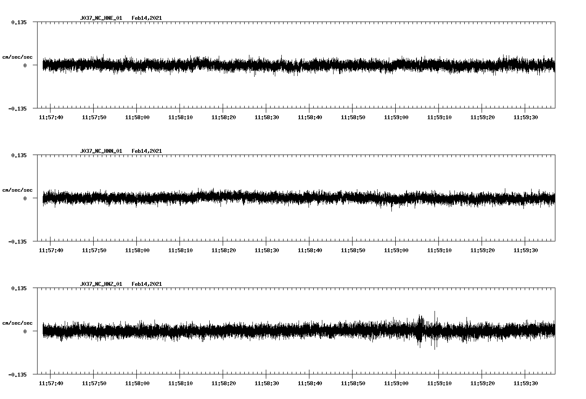The height and width of the screenshot is (399, 586).
Task: Select the J037_NC_HNZ_01 channel label
Action: 101,284
